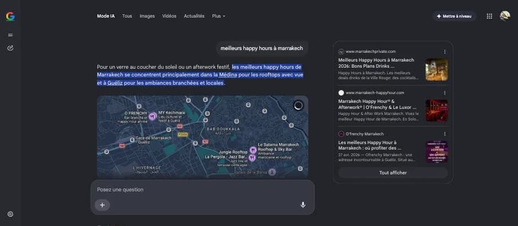Focus the Posez une question field
Screen dimensions: 518x226
pyautogui.click(x=203, y=190)
